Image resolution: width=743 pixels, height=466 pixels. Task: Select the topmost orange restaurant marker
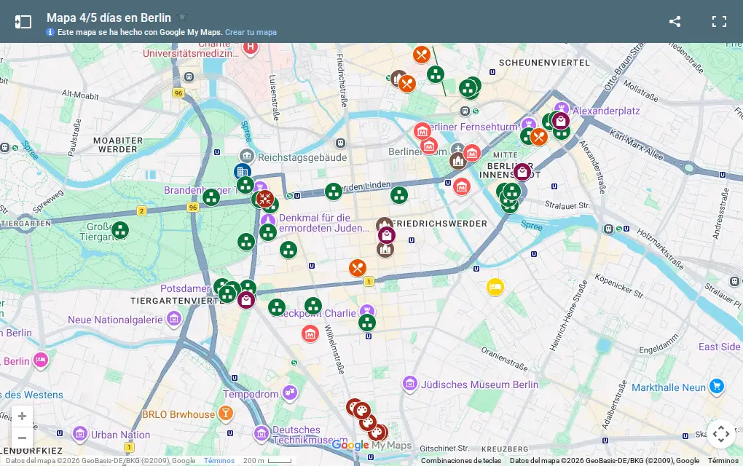421,55
